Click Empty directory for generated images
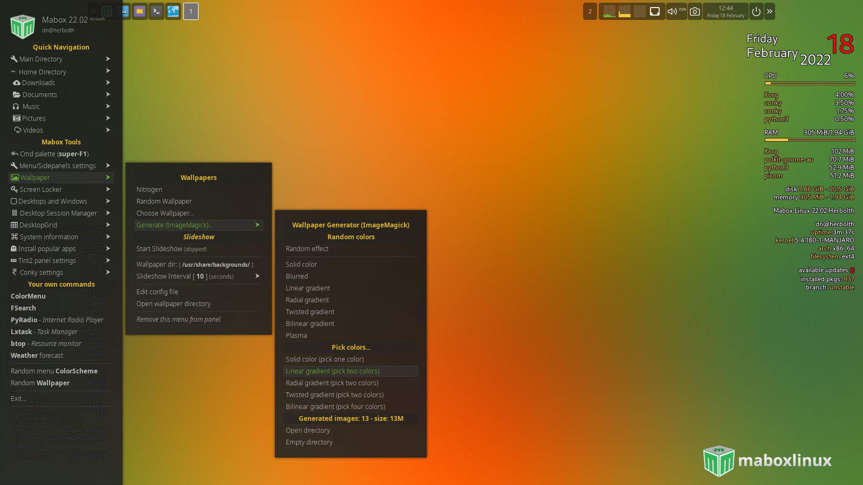The image size is (863, 485). click(x=309, y=442)
